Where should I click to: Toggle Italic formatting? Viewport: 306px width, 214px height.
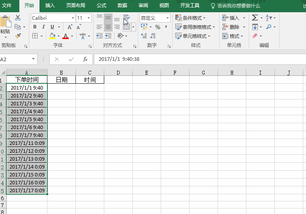click(43, 27)
